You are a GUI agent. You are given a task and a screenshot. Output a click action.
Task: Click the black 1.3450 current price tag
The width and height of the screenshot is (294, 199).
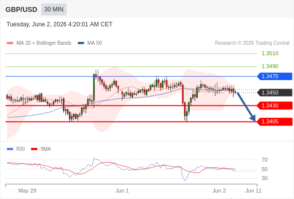(x=275, y=93)
